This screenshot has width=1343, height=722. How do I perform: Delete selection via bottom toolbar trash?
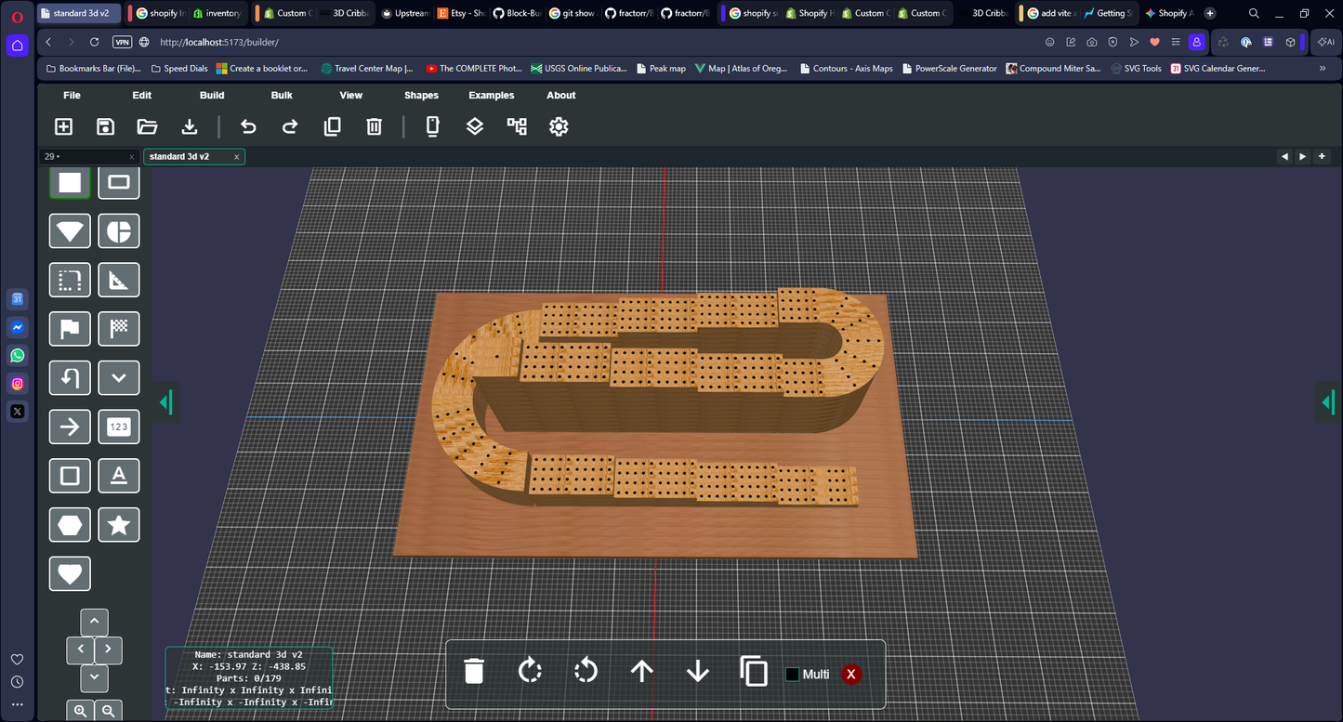[x=474, y=671]
